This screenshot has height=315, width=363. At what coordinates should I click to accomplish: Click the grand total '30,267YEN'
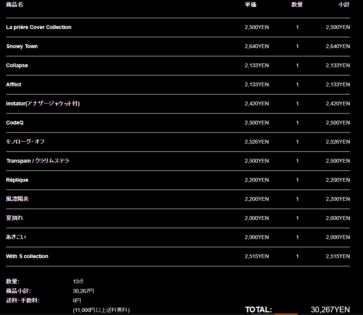point(331,310)
